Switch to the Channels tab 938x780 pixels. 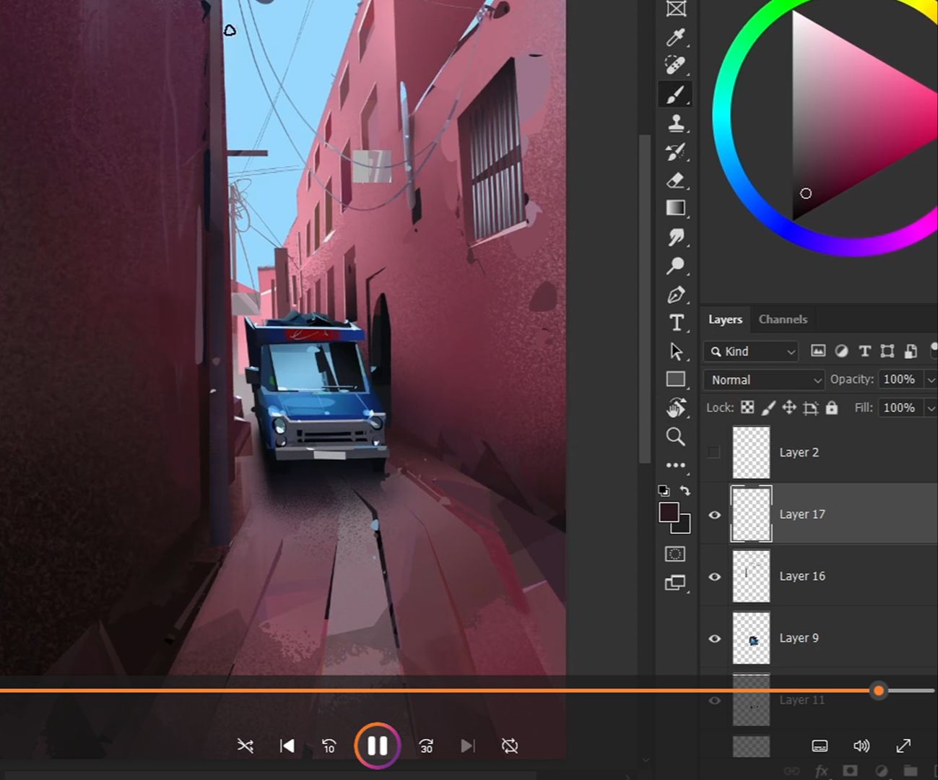[x=783, y=319]
